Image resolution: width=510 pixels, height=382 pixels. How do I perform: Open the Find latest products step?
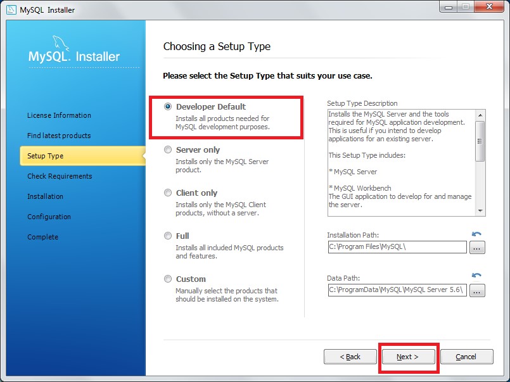59,136
